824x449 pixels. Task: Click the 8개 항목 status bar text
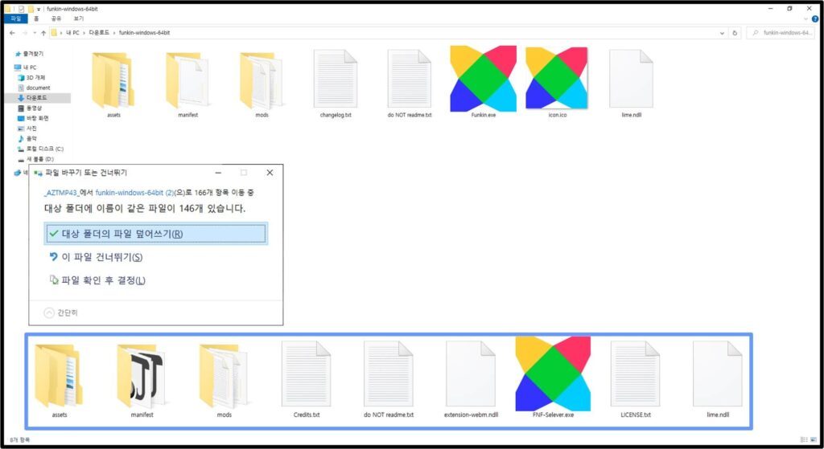pos(20,439)
